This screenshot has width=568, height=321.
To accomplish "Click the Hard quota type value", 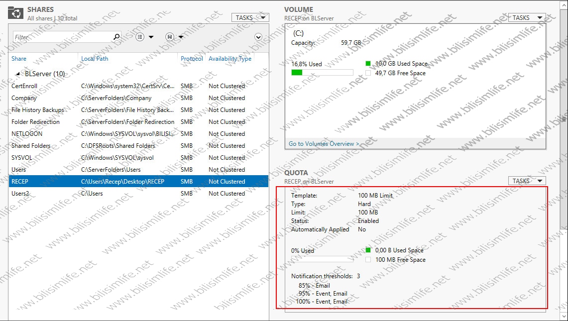I will point(364,204).
